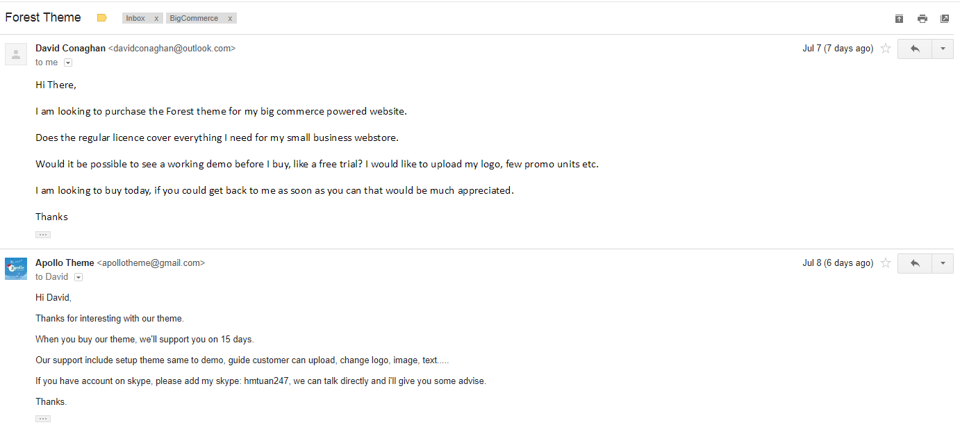Star the Apollo Theme reply dated Jul 8
This screenshot has width=960, height=425.
point(886,263)
